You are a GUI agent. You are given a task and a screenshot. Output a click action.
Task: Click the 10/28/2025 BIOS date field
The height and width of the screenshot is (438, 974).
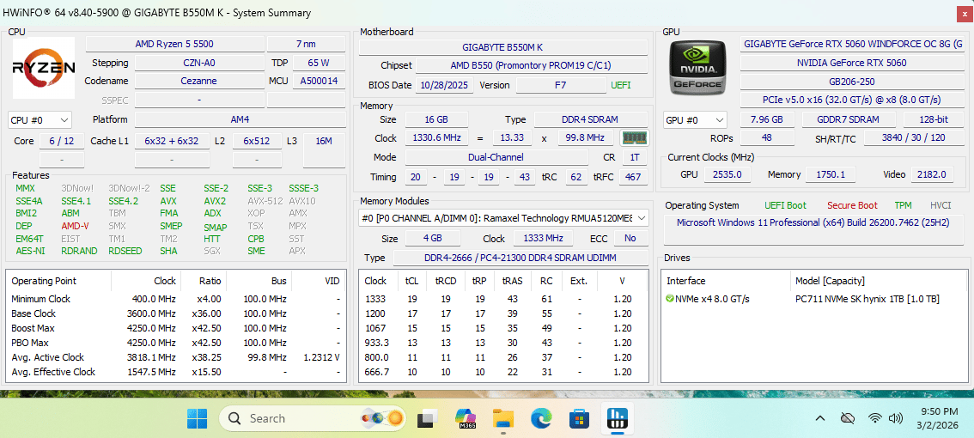coord(444,85)
